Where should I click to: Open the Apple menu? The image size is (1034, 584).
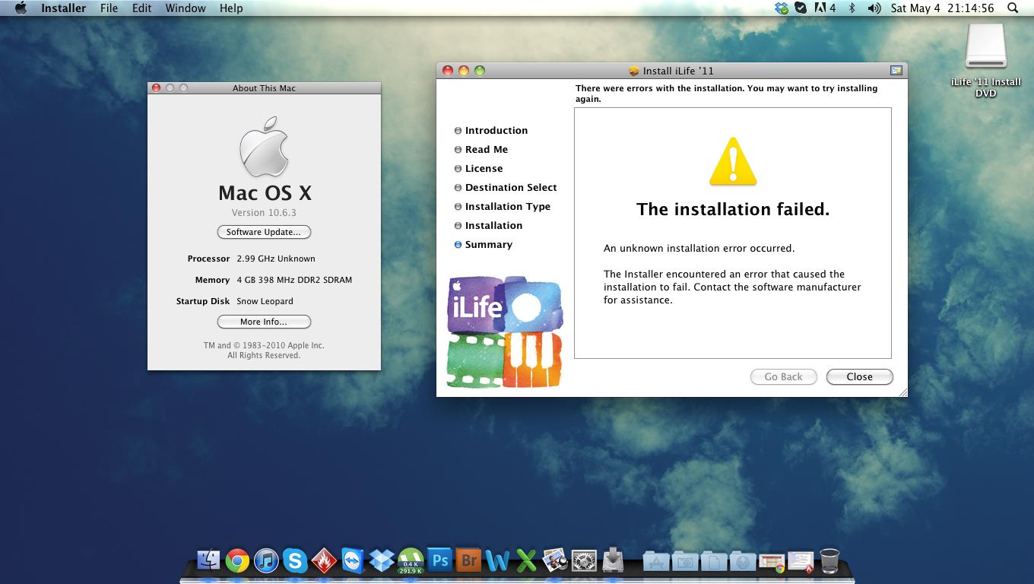point(21,8)
